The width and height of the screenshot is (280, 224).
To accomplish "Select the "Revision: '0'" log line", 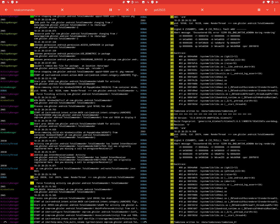I will pyautogui.click(x=210, y=125).
